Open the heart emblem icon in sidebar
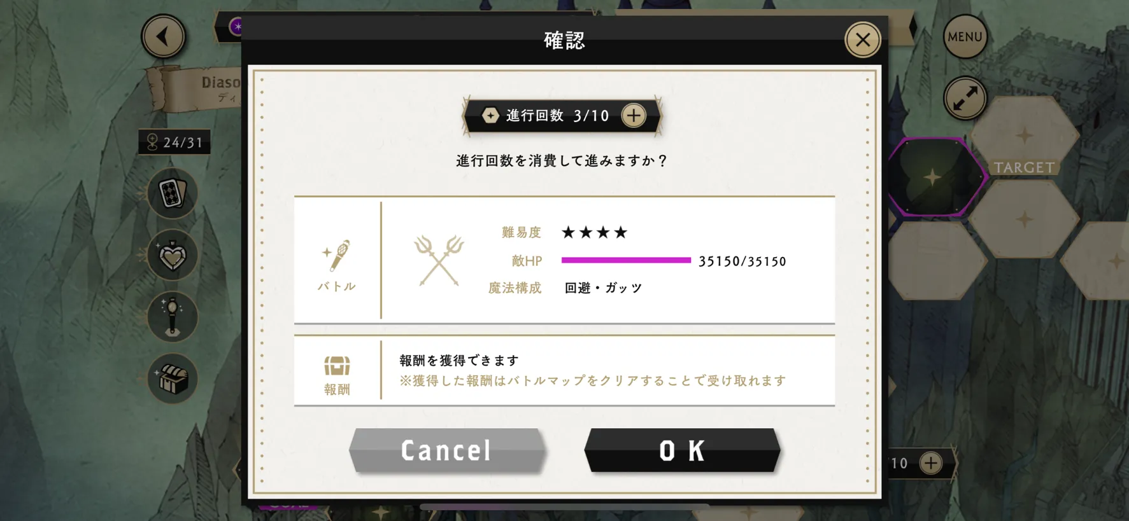The height and width of the screenshot is (521, 1129). pos(172,255)
